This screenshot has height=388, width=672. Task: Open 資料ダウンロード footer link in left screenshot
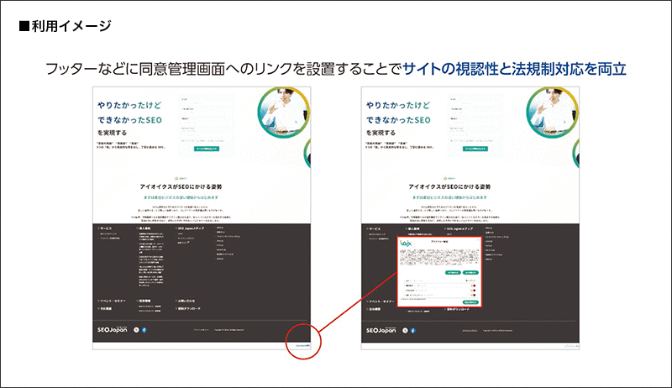click(x=188, y=308)
